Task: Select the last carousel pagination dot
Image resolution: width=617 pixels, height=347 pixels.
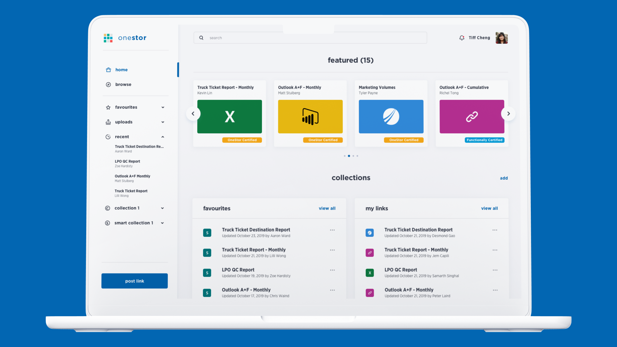Action: (x=357, y=156)
